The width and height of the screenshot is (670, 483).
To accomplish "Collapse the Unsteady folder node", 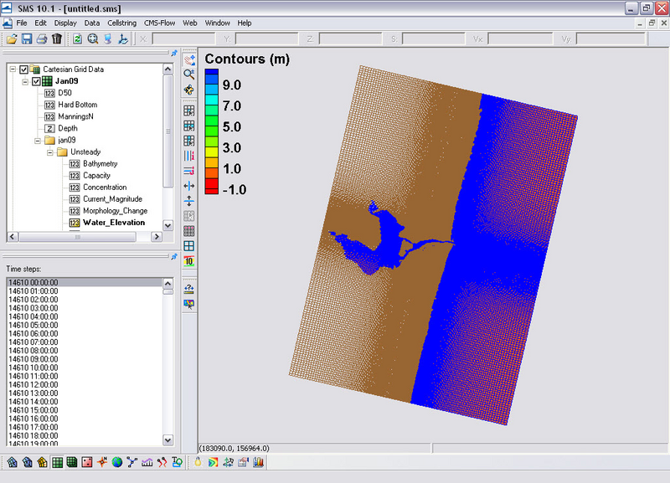I will tap(50, 152).
